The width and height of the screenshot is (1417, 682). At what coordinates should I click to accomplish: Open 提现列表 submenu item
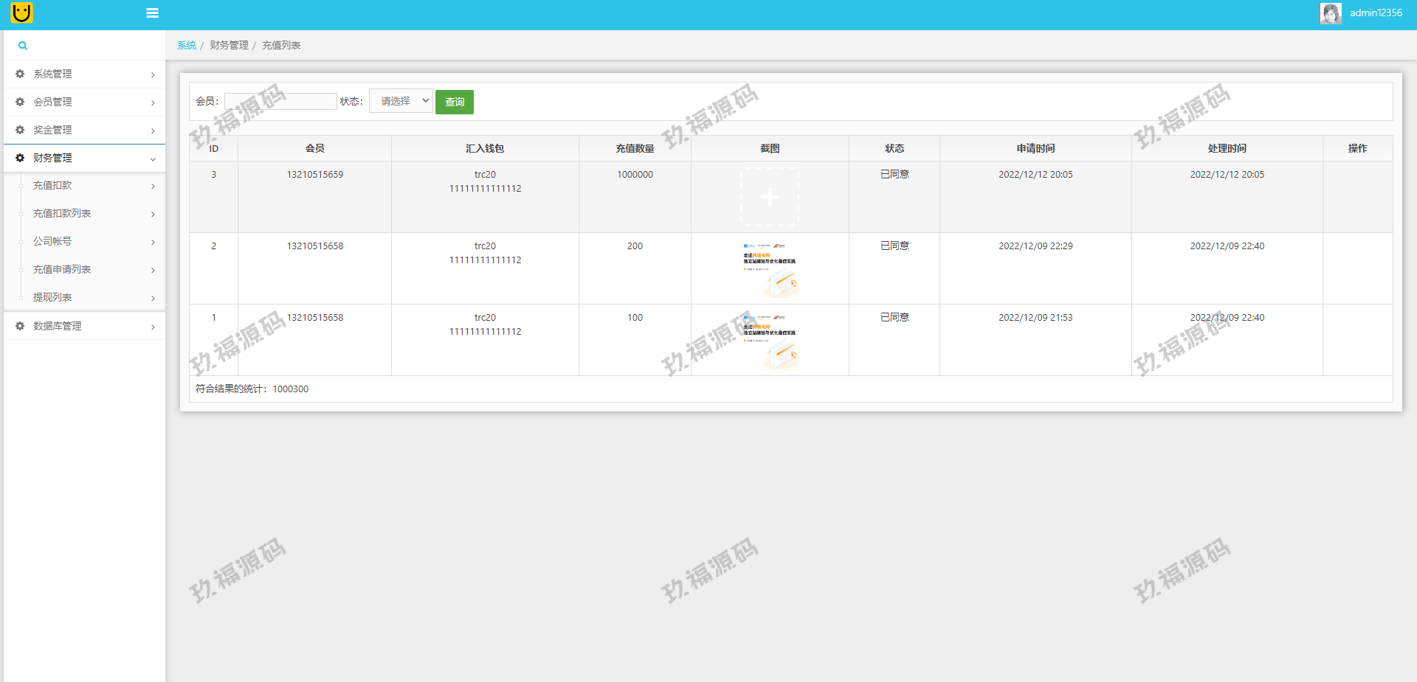52,298
